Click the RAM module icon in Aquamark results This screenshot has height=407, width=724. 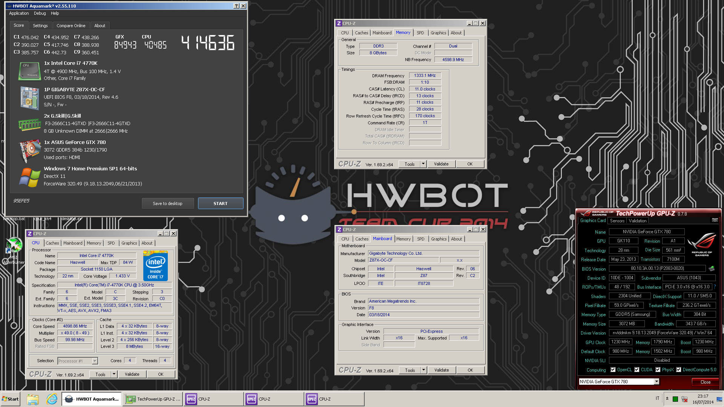(x=29, y=124)
